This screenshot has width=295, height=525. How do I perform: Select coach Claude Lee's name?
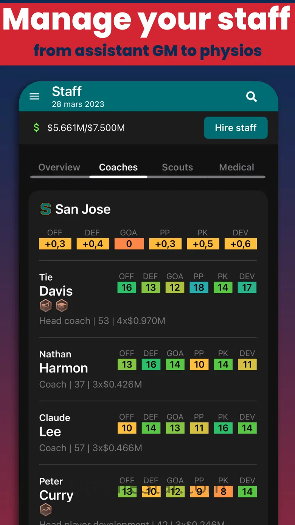50,432
